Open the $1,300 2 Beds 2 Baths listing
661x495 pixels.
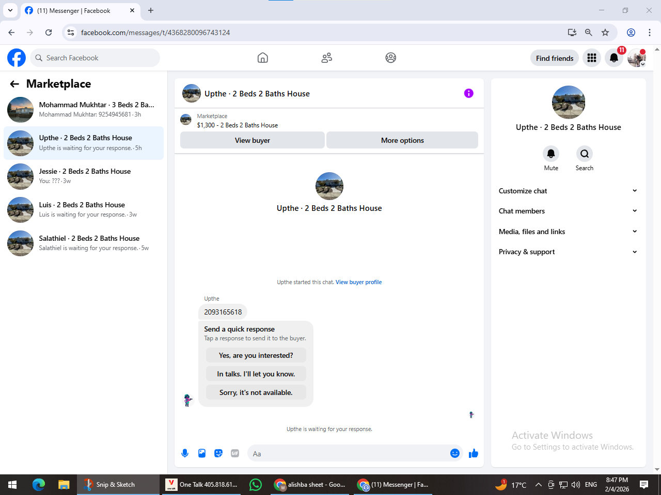tap(237, 125)
